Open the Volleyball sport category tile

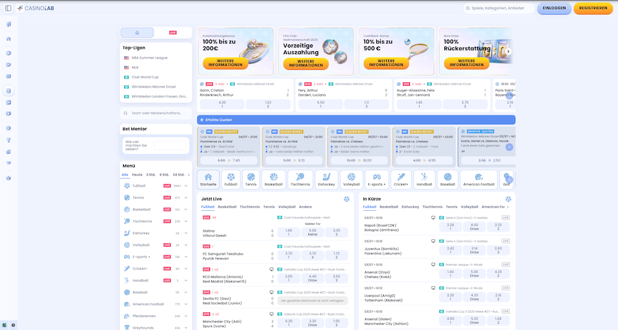(x=351, y=180)
